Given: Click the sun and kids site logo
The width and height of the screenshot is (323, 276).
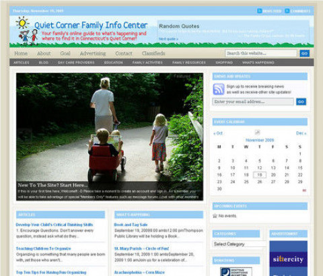Looking at the screenshot, I should click(25, 31).
